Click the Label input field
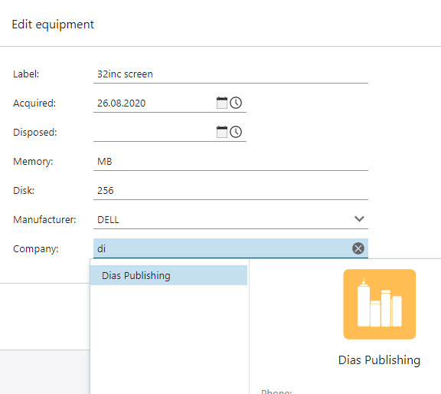 230,74
